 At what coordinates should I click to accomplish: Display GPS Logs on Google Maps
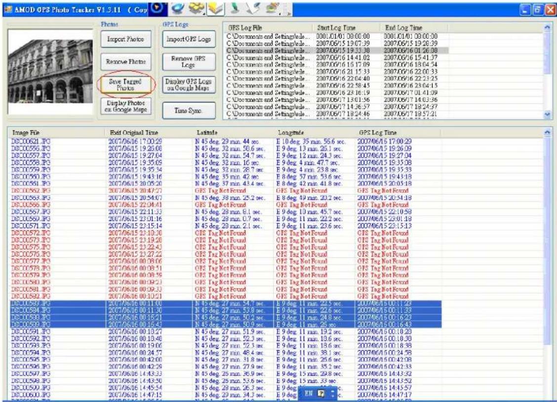coord(189,84)
